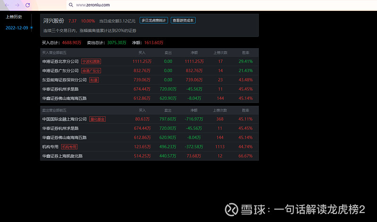Click the 申港广东分 tag
The width and height of the screenshot is (377, 222).
[91, 71]
